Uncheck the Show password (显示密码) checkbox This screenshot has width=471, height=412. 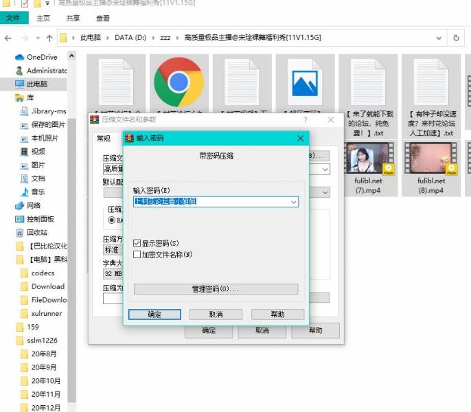(137, 243)
